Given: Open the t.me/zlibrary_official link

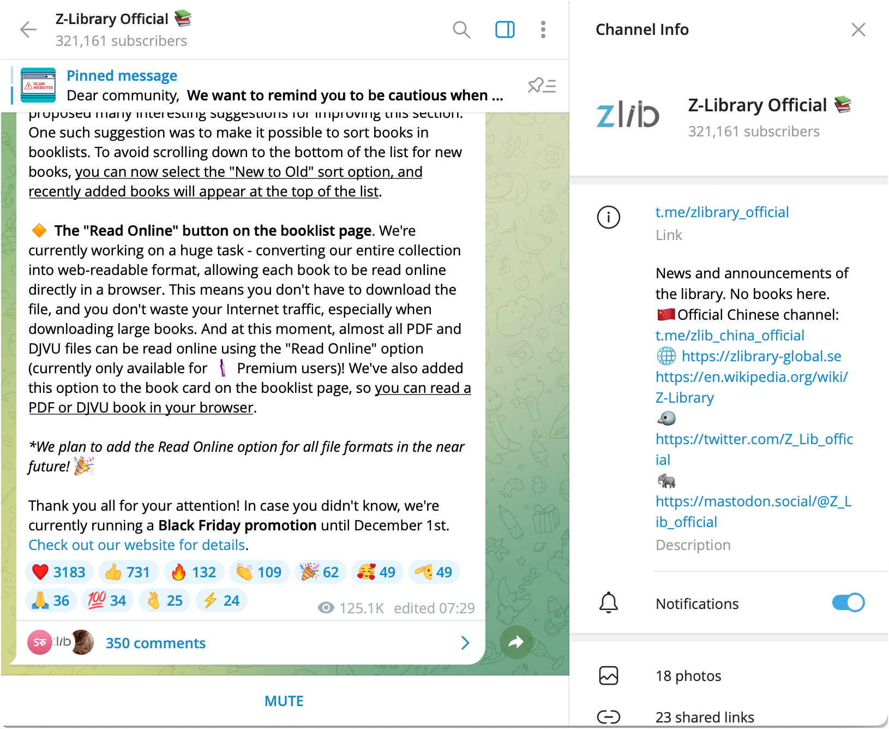Looking at the screenshot, I should (x=722, y=212).
